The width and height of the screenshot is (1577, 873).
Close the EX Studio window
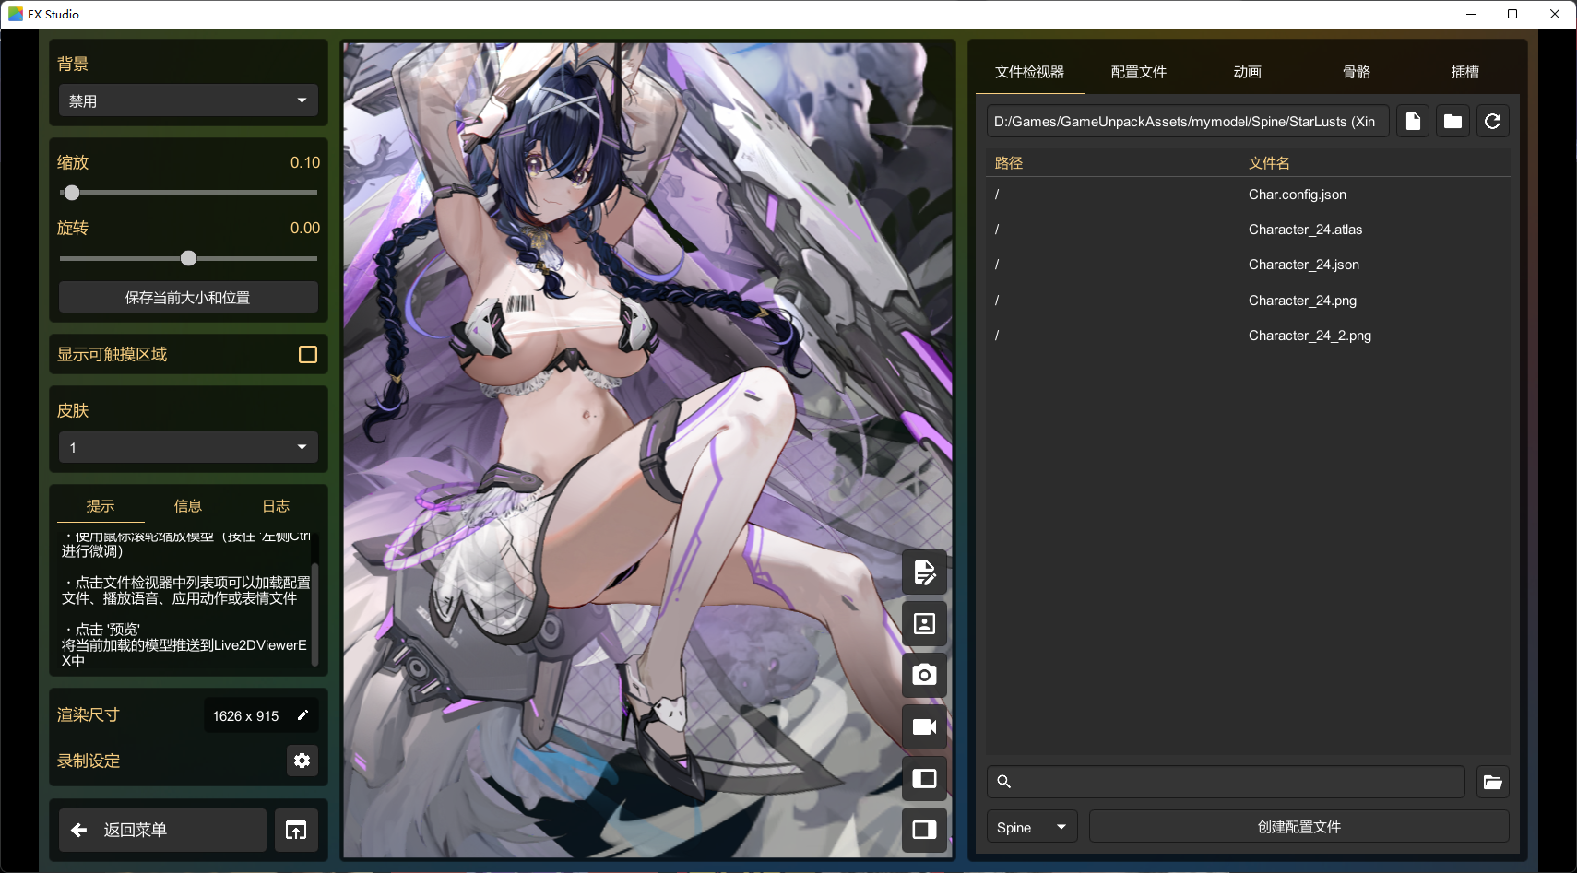[1555, 14]
